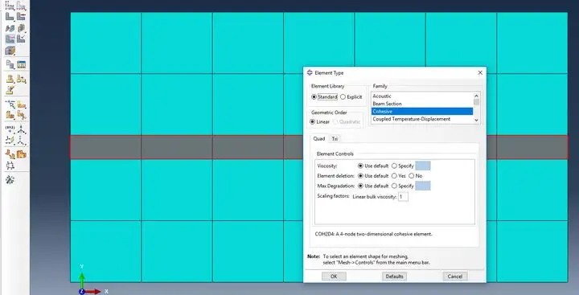Click Family list scroll-down arrow
The height and width of the screenshot is (295, 579).
476,120
